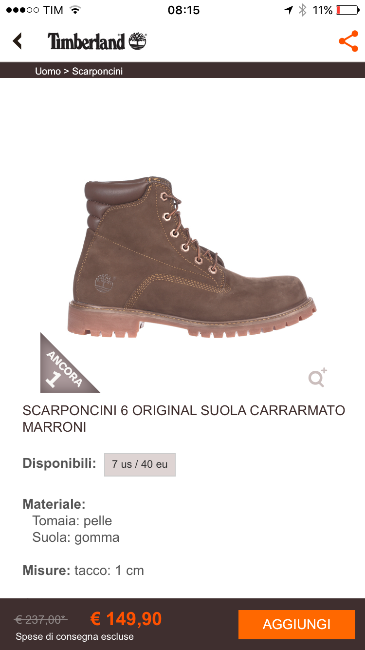
Task: Zoom product image with magnifier icon
Action: [x=317, y=378]
